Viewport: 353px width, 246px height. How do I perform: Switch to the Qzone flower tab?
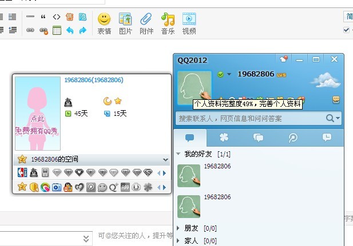coord(224,137)
